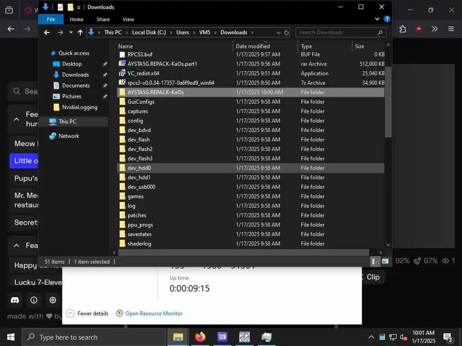Viewport: 462px width, 346px height.
Task: Click This PC in the address path
Action: coord(113,32)
